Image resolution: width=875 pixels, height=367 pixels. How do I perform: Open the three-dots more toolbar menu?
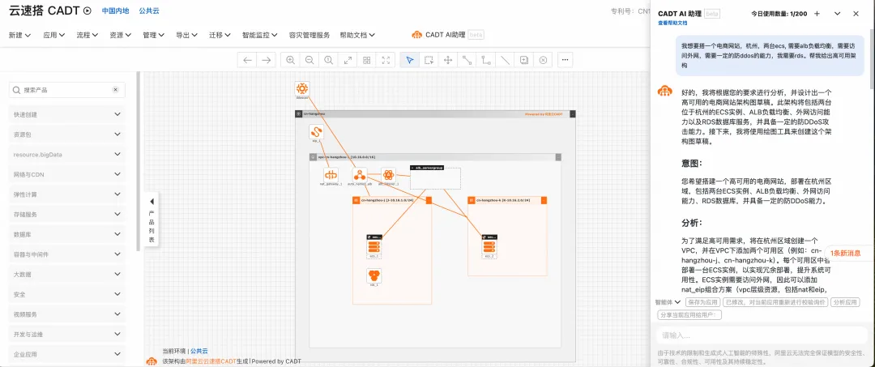pos(566,60)
